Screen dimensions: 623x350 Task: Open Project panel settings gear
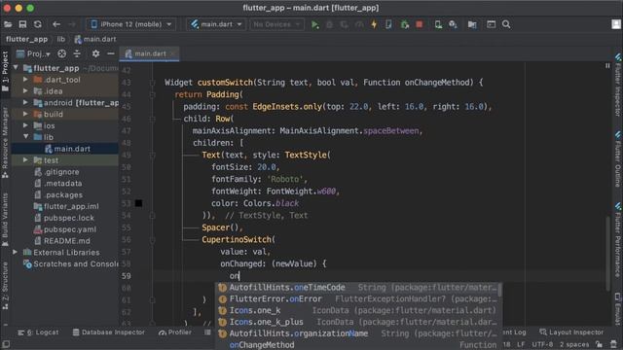click(95, 53)
